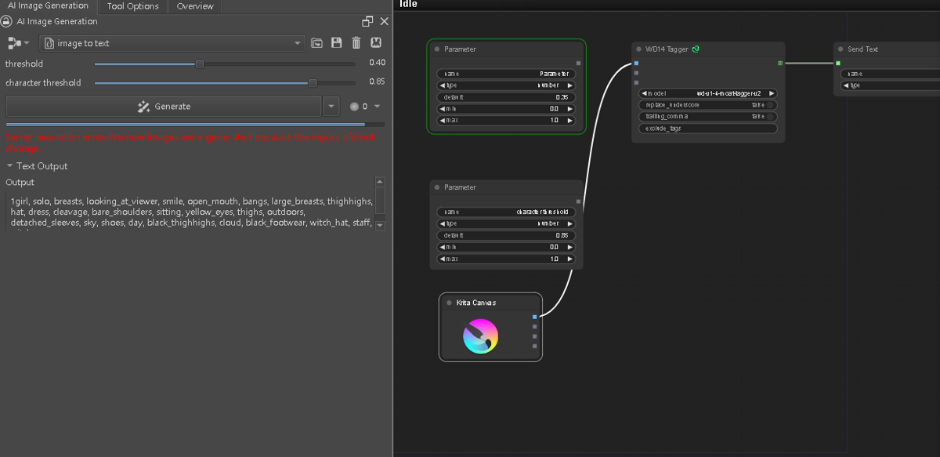Switch to the Tool Options tab
The image size is (940, 457).
(x=132, y=5)
